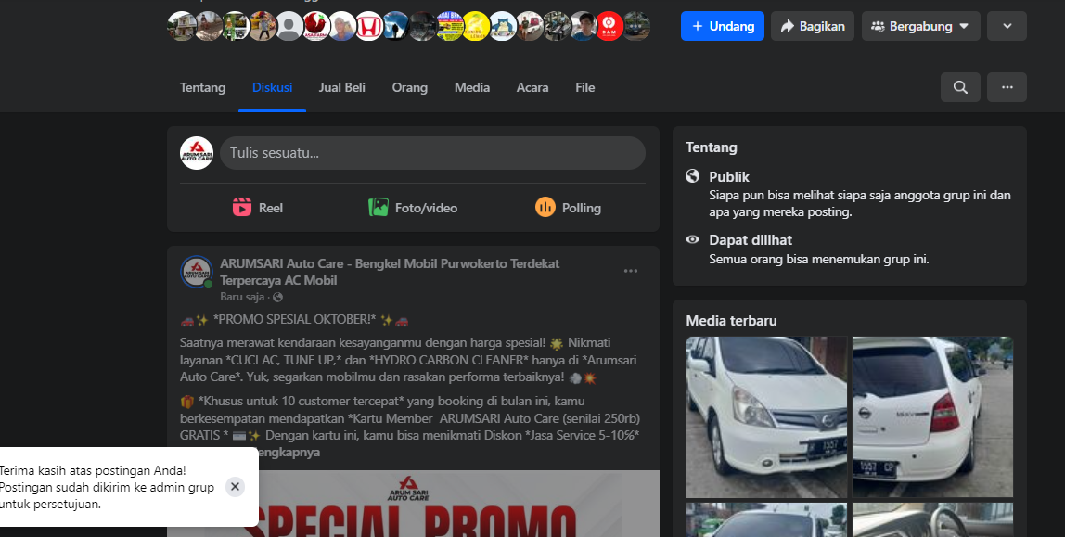Click the Terima kasih atas postingan Anda message
Screen dimensions: 1065x537
107,487
